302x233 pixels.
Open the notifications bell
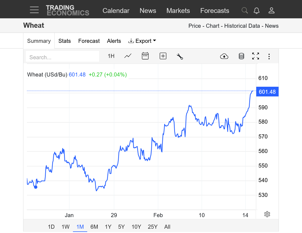pos(257,11)
